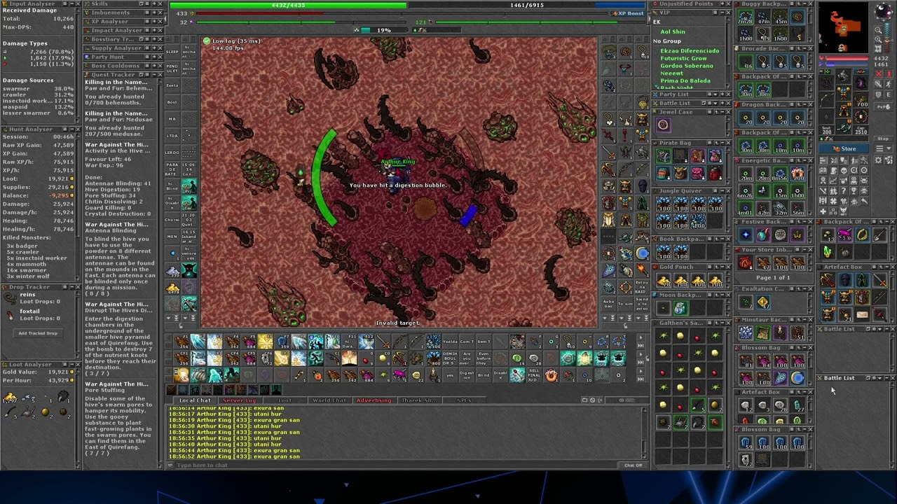The height and width of the screenshot is (504, 897).
Task: Pick the blue star item in Festive Backpack
Action: point(746,235)
